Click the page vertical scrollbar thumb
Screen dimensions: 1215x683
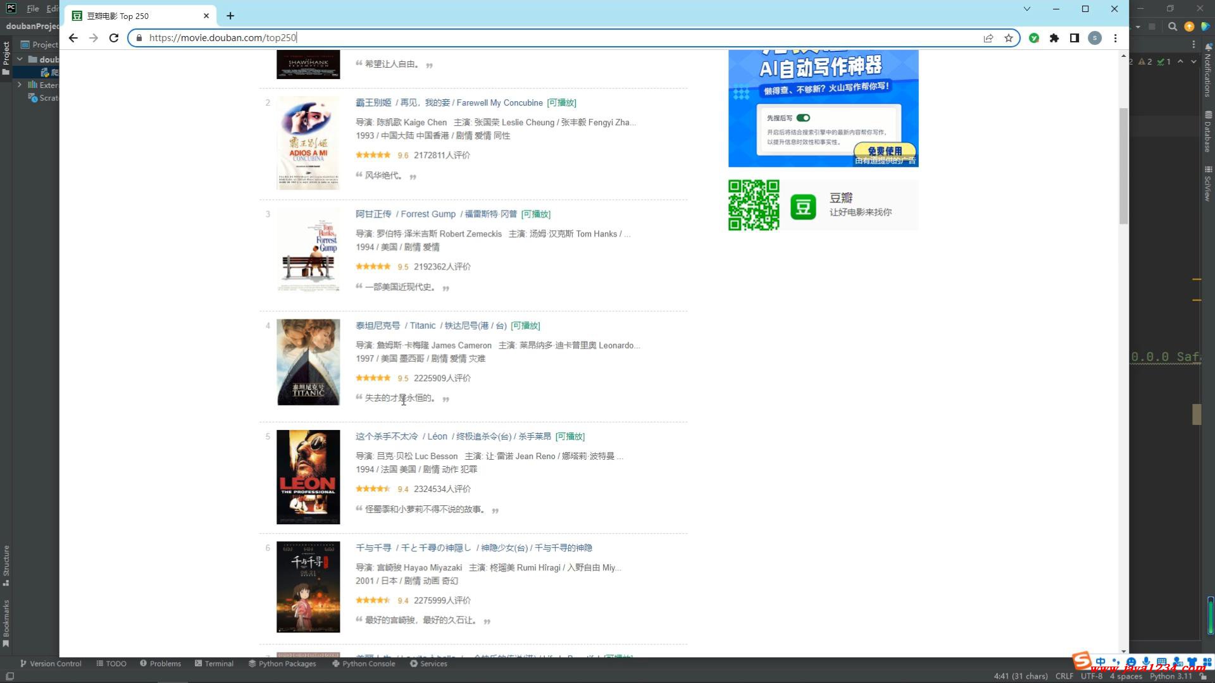coord(1123,166)
